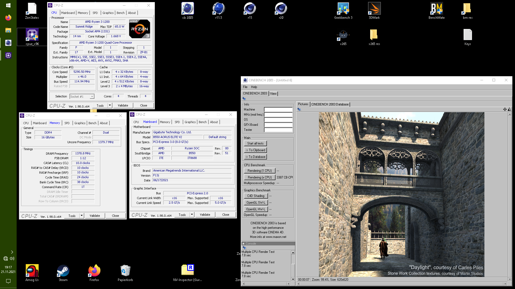This screenshot has height=289, width=515.
Task: Open SPD tab in CPU-Z Memory window
Action: pyautogui.click(x=67, y=123)
